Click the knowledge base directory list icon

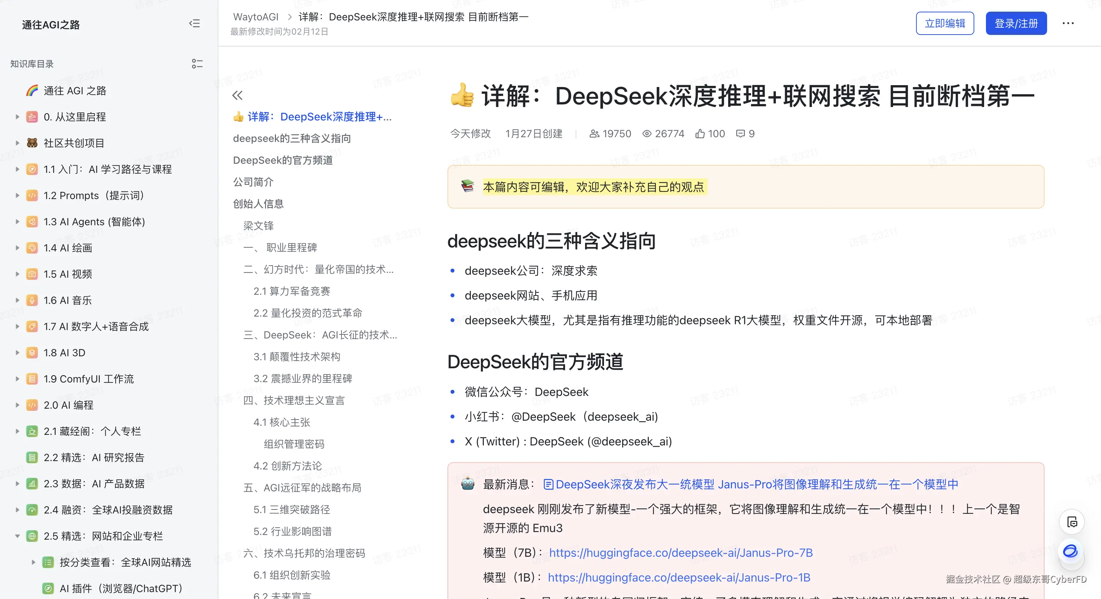tap(197, 64)
